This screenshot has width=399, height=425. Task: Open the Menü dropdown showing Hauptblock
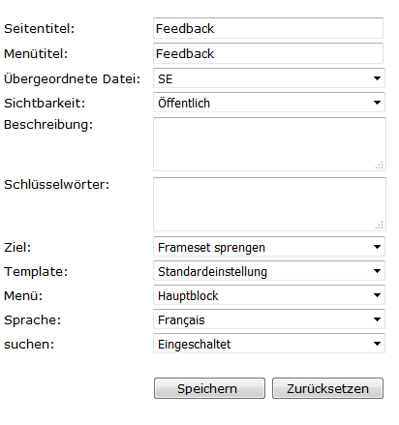click(x=269, y=295)
